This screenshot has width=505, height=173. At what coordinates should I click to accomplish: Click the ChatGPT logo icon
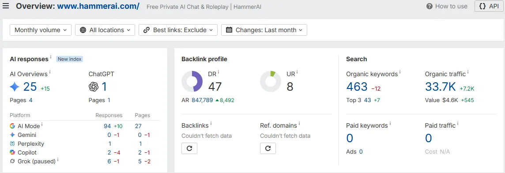(94, 87)
